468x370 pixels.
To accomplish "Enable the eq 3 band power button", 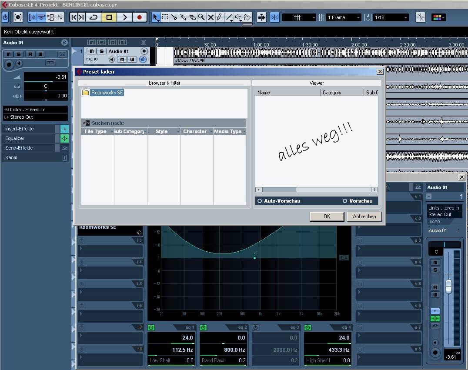I will point(256,328).
